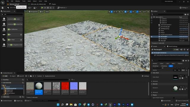Open the content filter dropdown

73,80
